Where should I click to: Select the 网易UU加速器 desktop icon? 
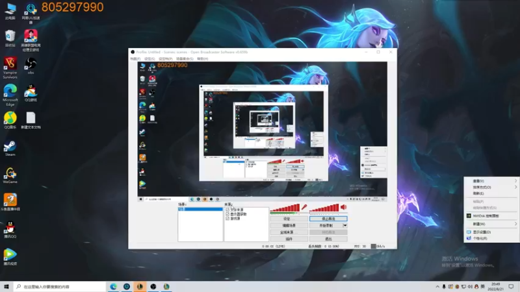(x=31, y=13)
